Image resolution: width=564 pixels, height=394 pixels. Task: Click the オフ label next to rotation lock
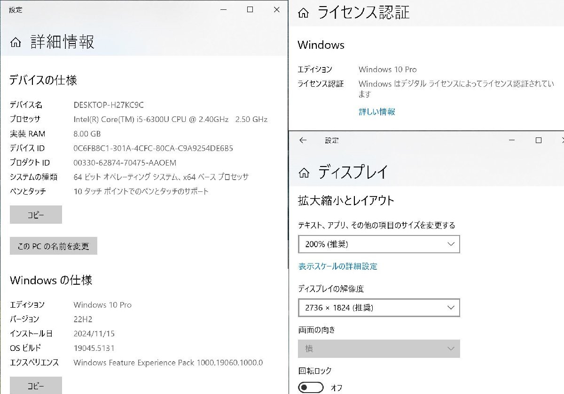point(337,387)
